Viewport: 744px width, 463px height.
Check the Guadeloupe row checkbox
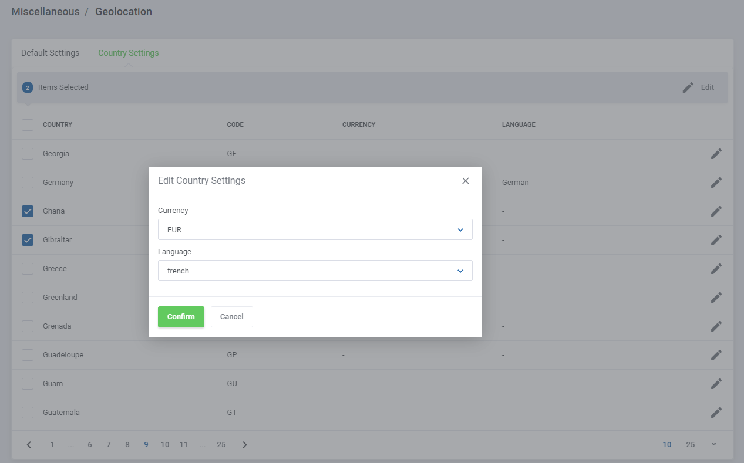point(28,355)
